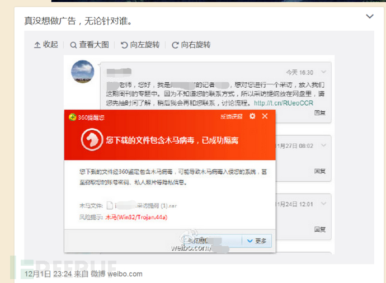Screen dimensions: 386x283
Task: Expand chevron beside 27日 08:02 message
Action: tap(323, 145)
